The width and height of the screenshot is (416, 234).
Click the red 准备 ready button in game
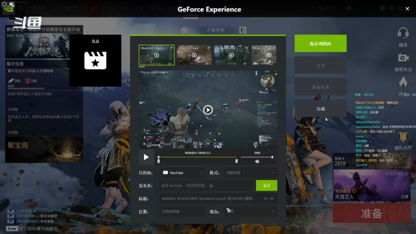point(372,213)
